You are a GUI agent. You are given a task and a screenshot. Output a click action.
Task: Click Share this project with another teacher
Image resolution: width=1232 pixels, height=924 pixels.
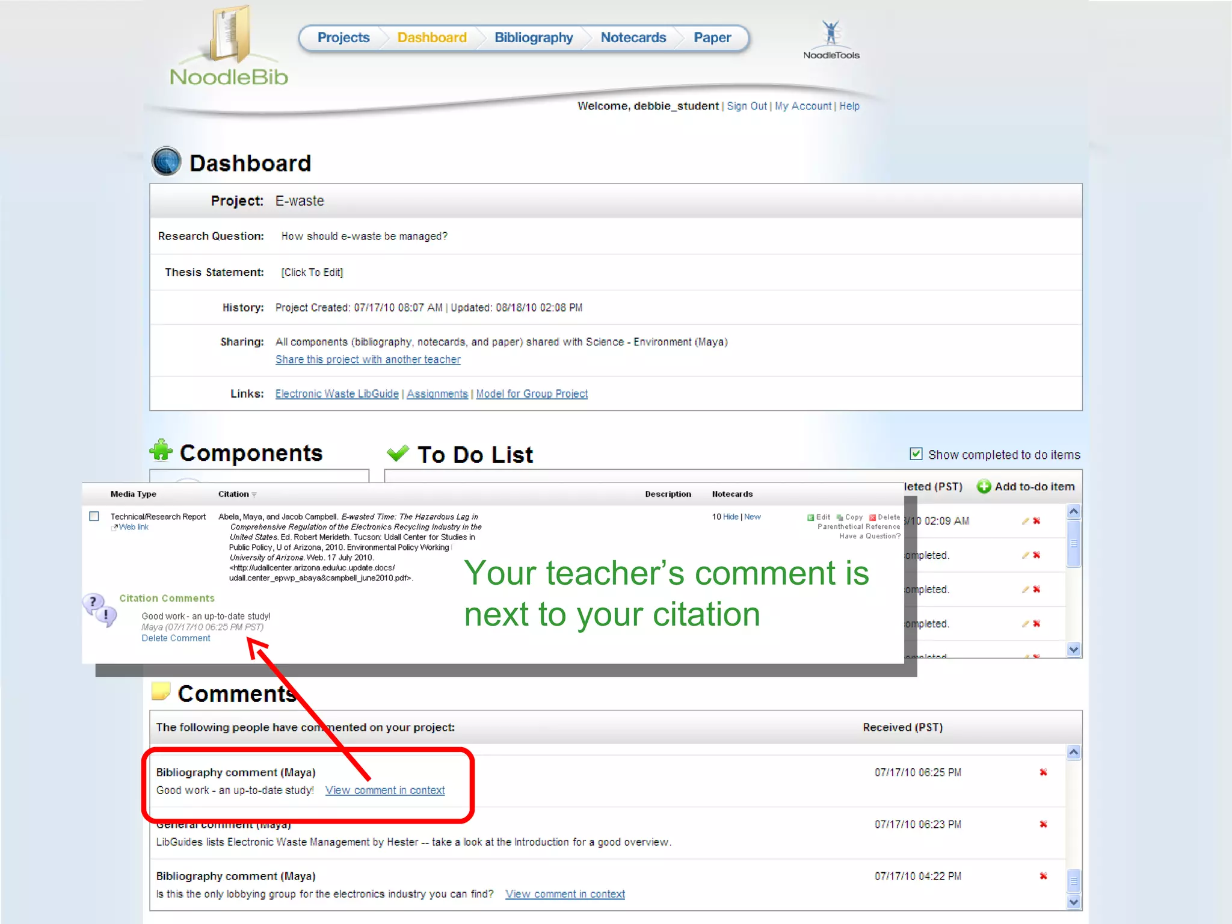pyautogui.click(x=368, y=359)
